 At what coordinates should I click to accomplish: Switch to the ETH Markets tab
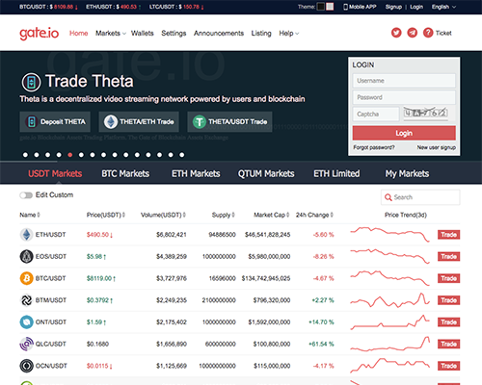pyautogui.click(x=196, y=173)
